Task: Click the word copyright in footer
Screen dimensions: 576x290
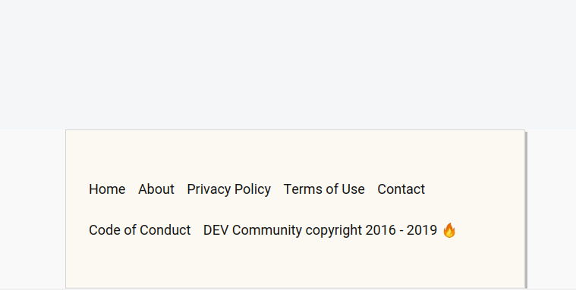Action: tap(334, 230)
